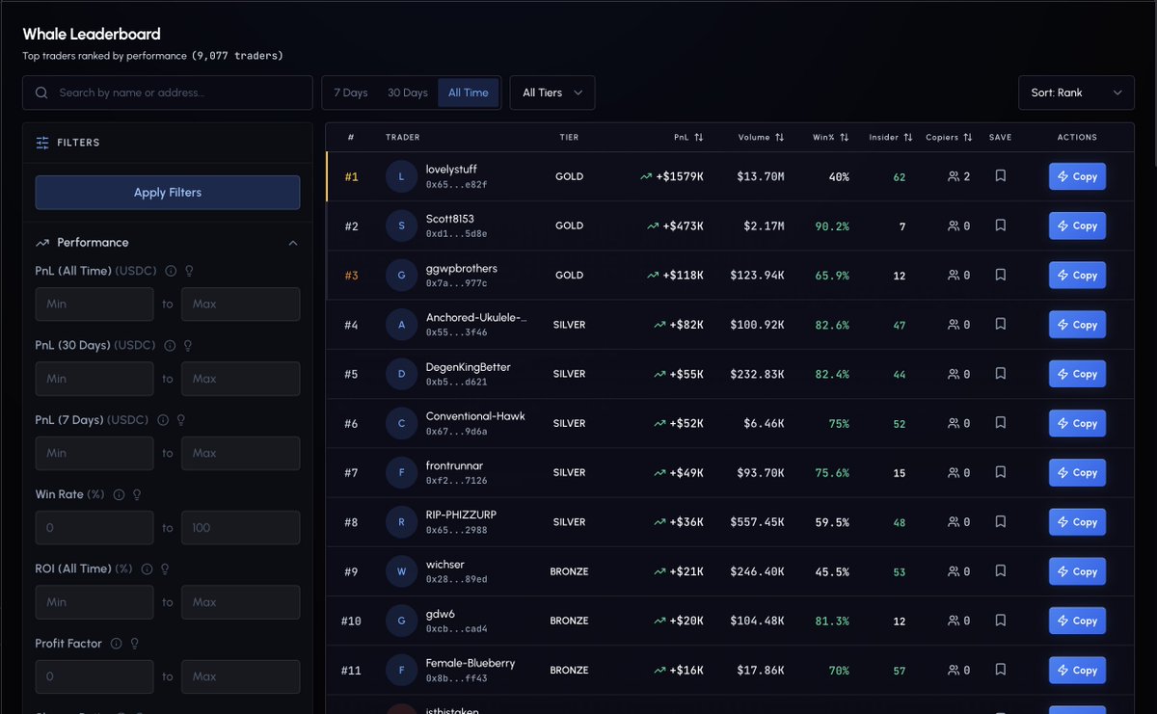Select the 30 Days tab
This screenshot has height=714, width=1157.
click(x=408, y=93)
